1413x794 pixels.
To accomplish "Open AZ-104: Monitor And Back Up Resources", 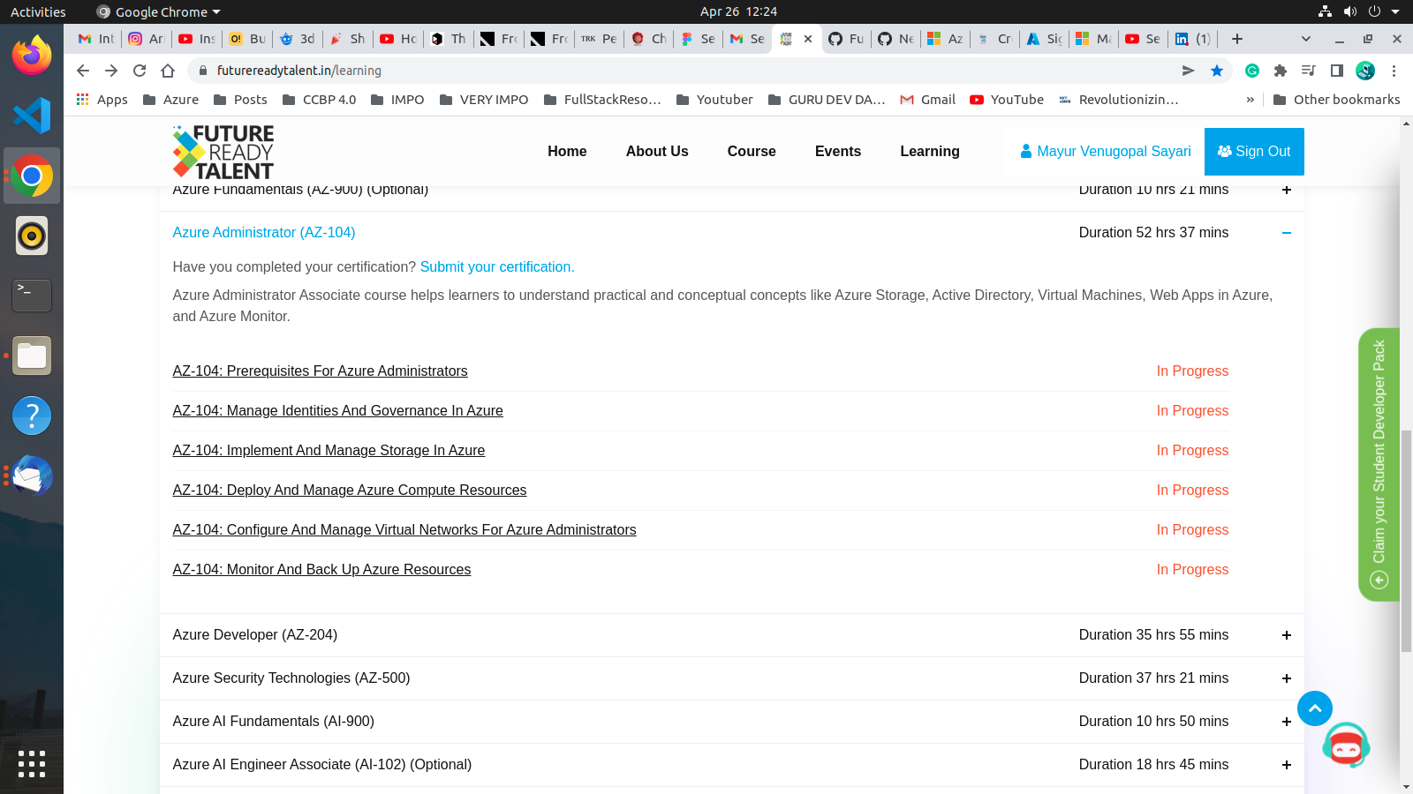I will tap(321, 569).
